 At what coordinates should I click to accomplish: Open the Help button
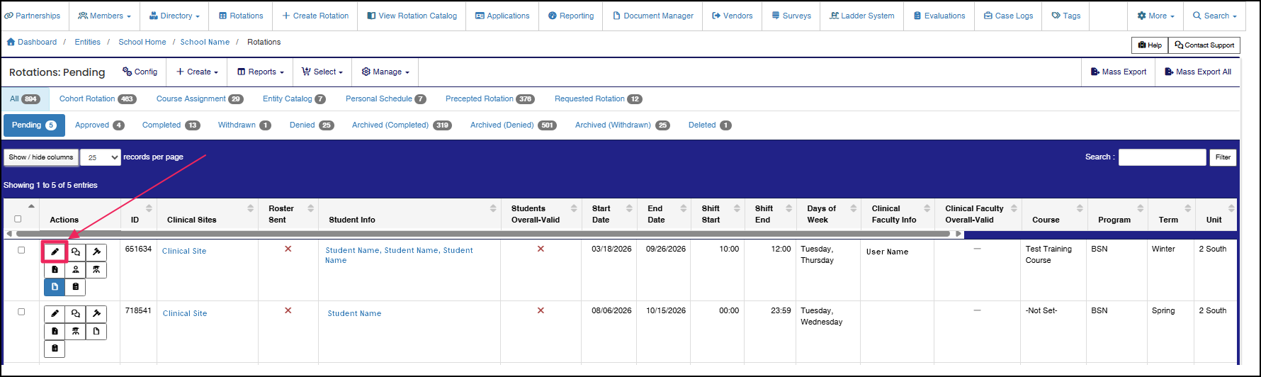1150,45
